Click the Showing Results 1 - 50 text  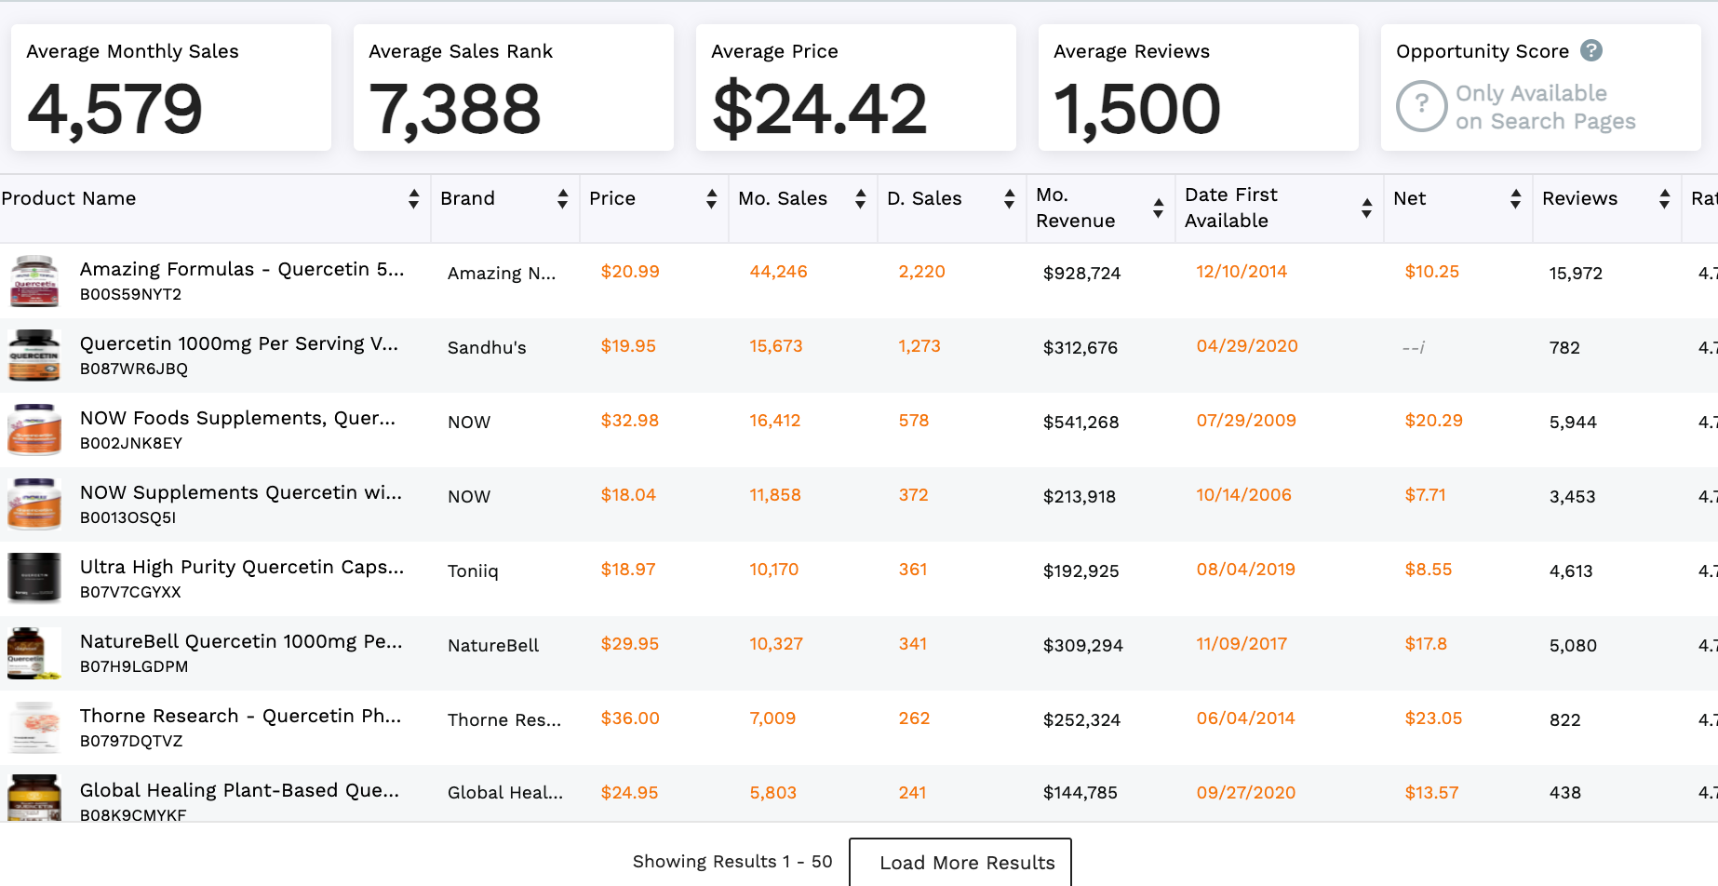(732, 861)
